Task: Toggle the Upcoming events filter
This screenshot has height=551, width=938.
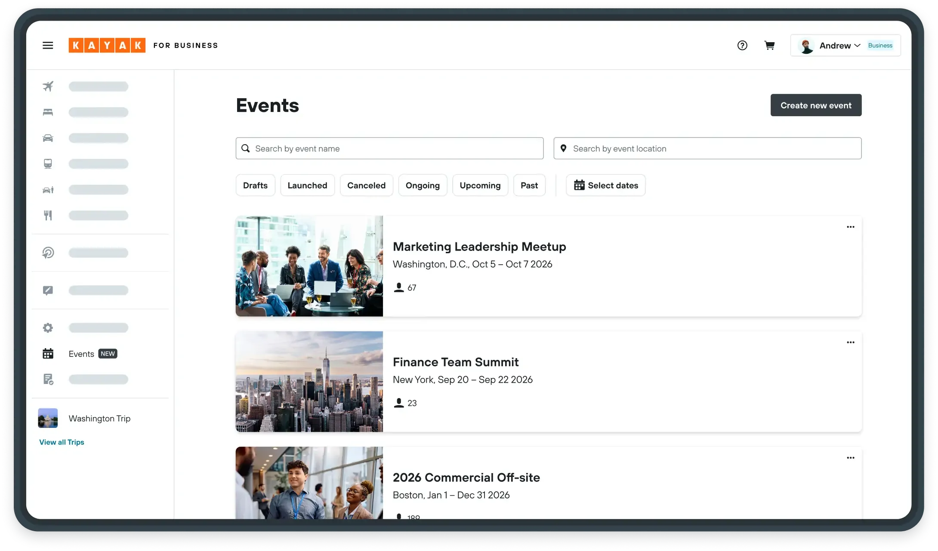Action: click(x=480, y=185)
